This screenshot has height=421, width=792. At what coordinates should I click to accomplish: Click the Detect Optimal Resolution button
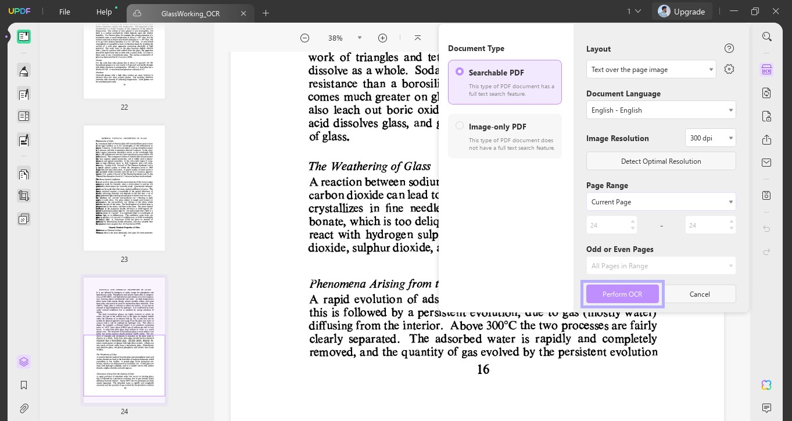click(x=661, y=161)
